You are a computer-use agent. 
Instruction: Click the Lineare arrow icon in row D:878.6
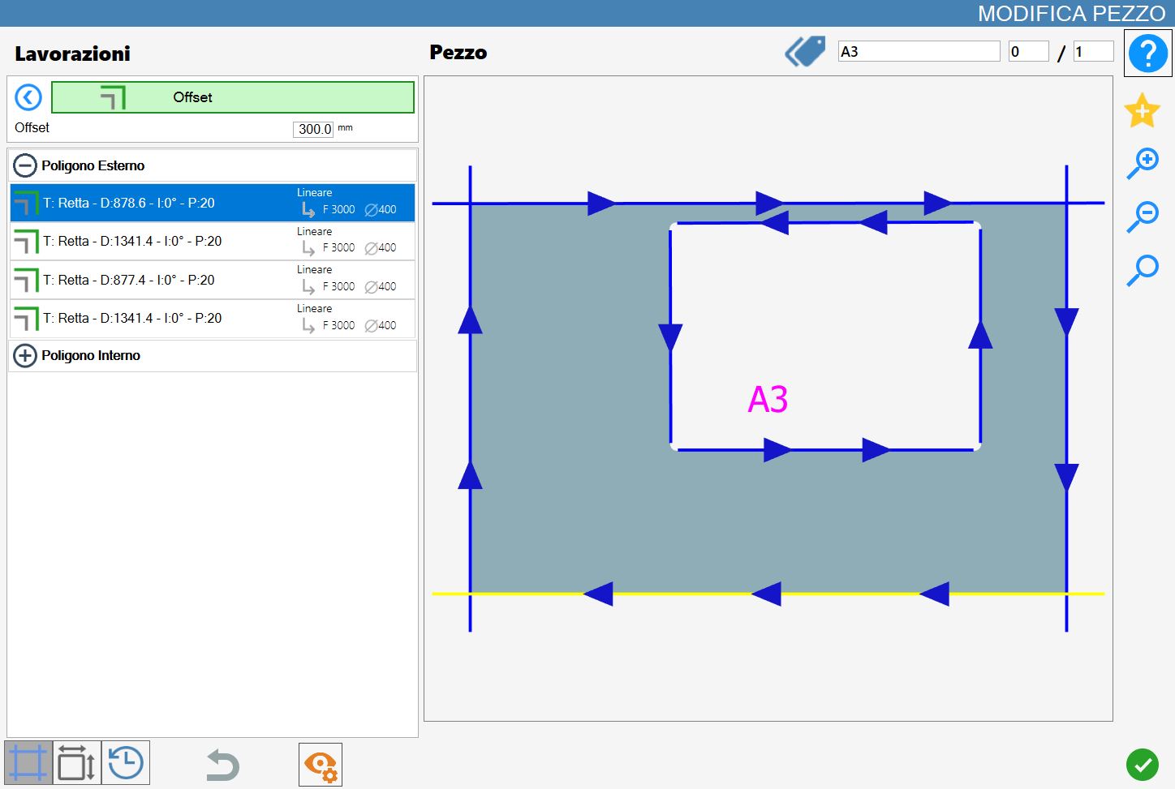[308, 210]
